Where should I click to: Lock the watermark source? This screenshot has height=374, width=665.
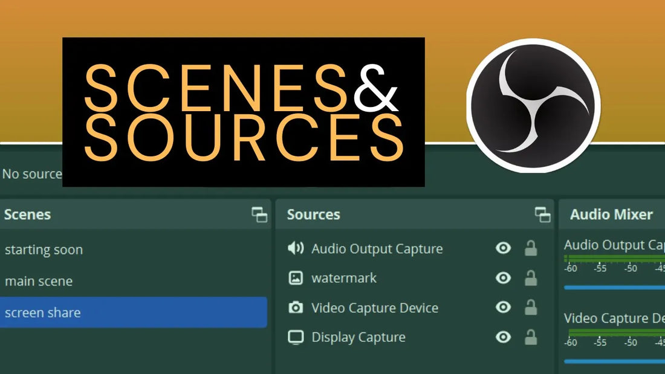[x=531, y=278]
